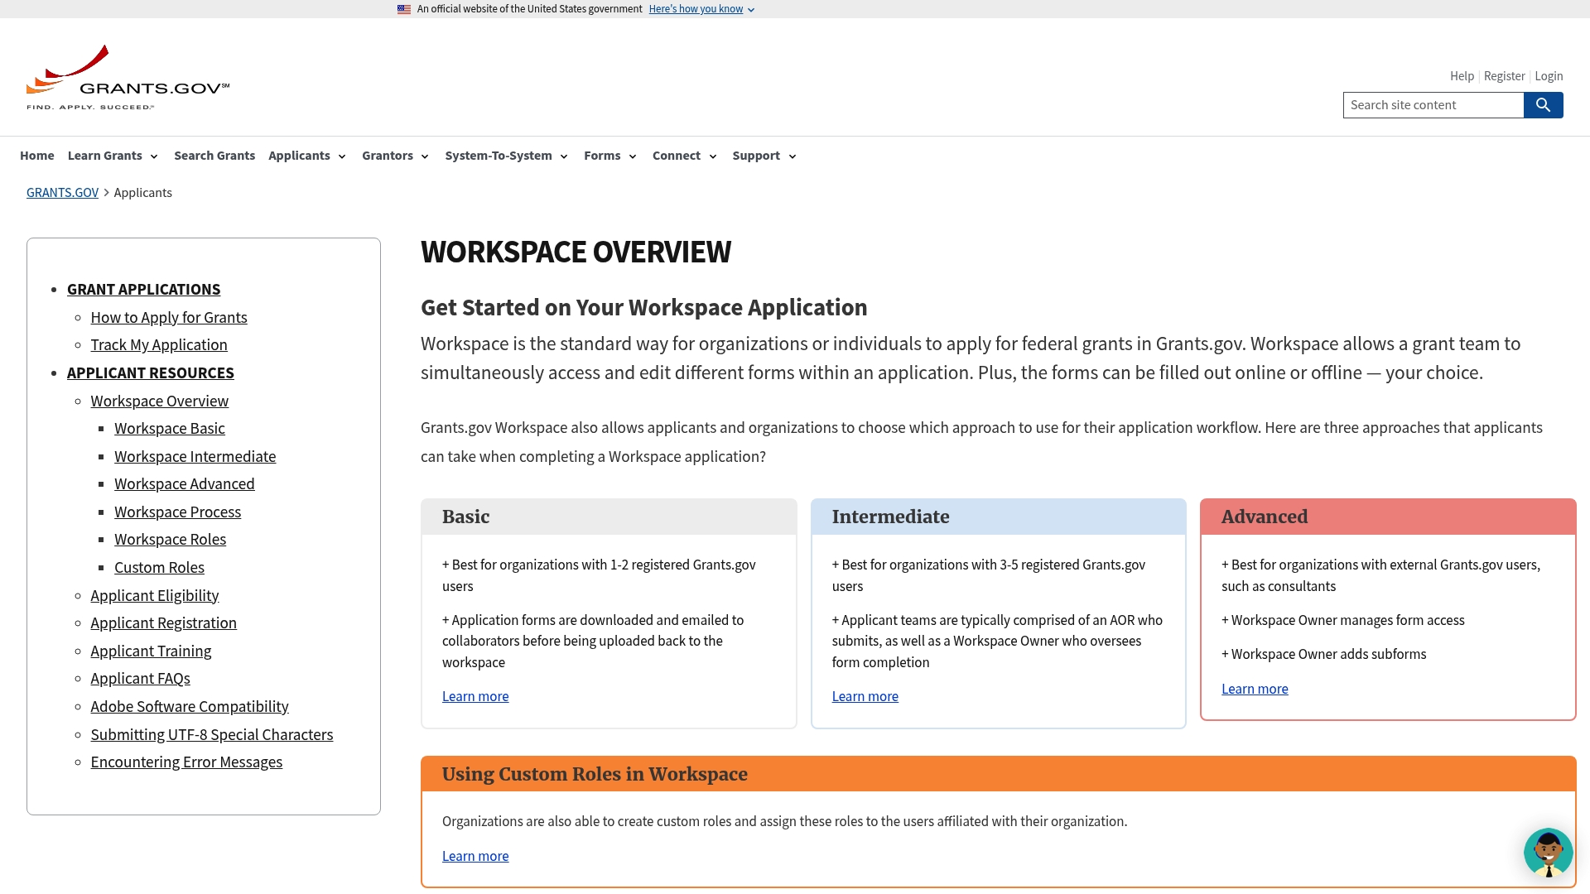
Task: Open the Support menu label
Action: click(756, 156)
